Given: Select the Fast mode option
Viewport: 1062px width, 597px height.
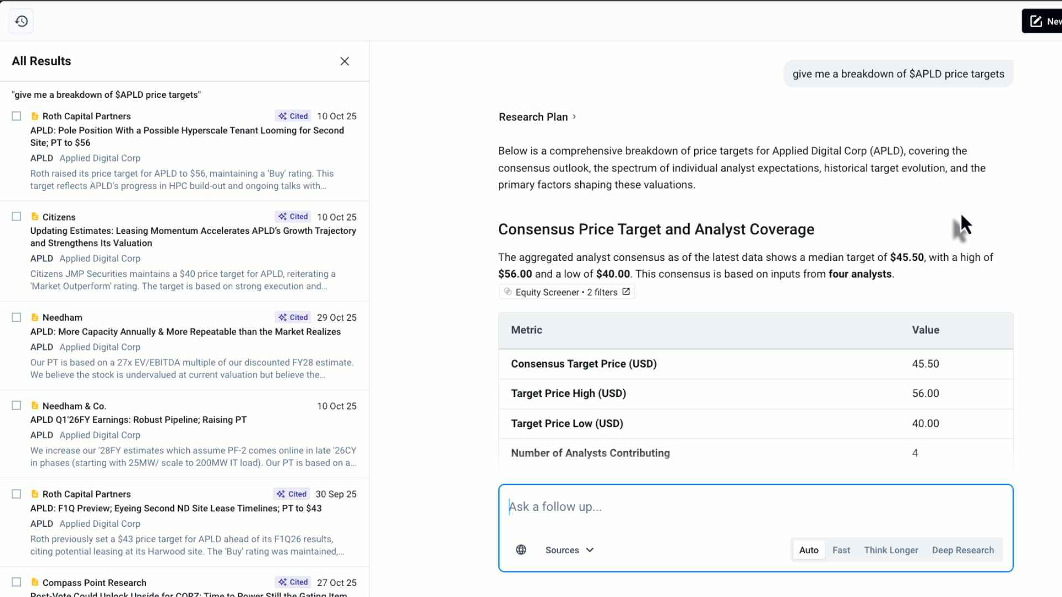Looking at the screenshot, I should coord(841,550).
